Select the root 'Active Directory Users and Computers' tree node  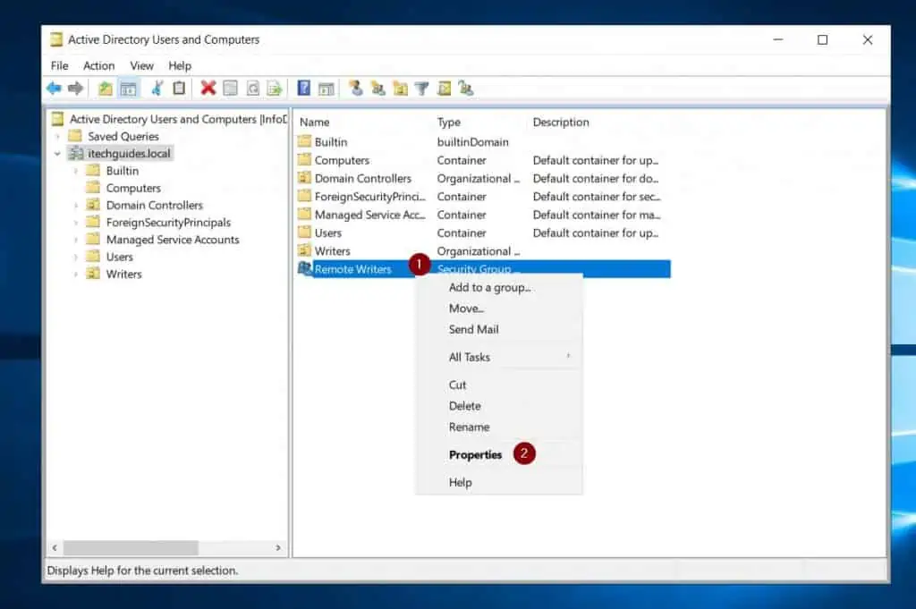pos(178,119)
